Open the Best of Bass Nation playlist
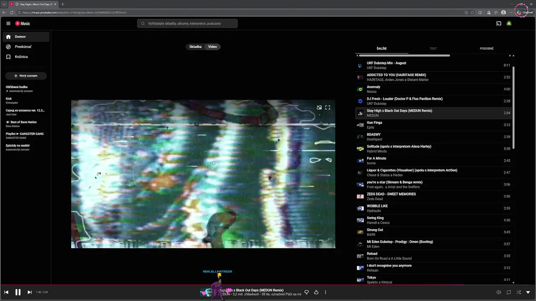The image size is (536, 301). coord(26,124)
